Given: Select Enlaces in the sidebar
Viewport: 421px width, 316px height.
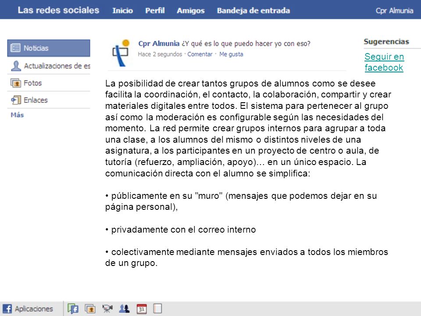Looking at the screenshot, I should (49, 100).
